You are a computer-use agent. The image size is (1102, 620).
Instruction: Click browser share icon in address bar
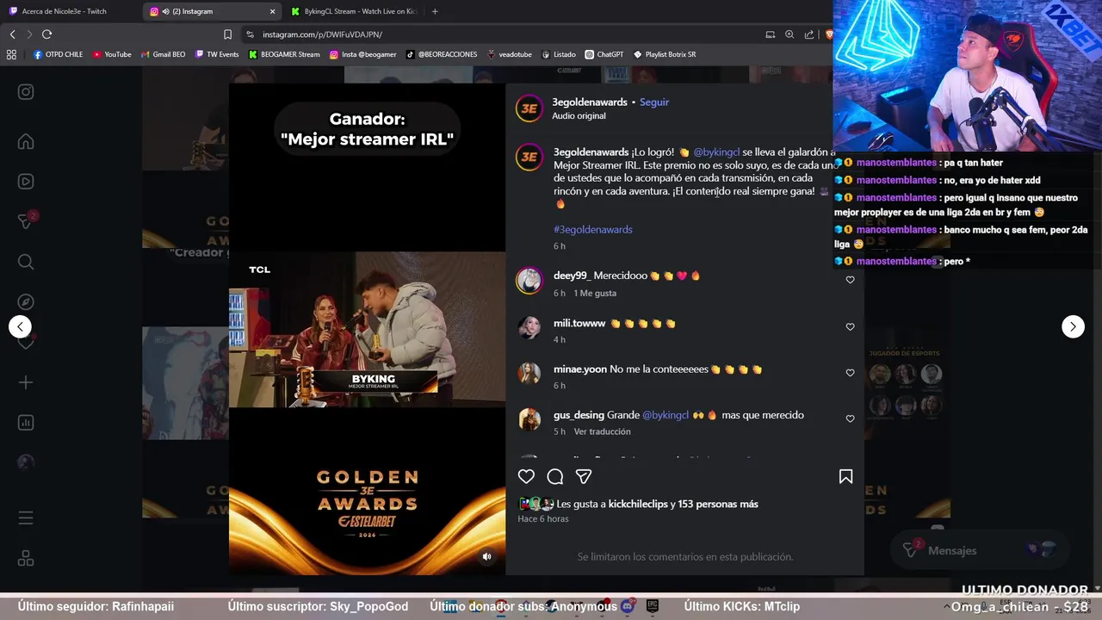809,34
